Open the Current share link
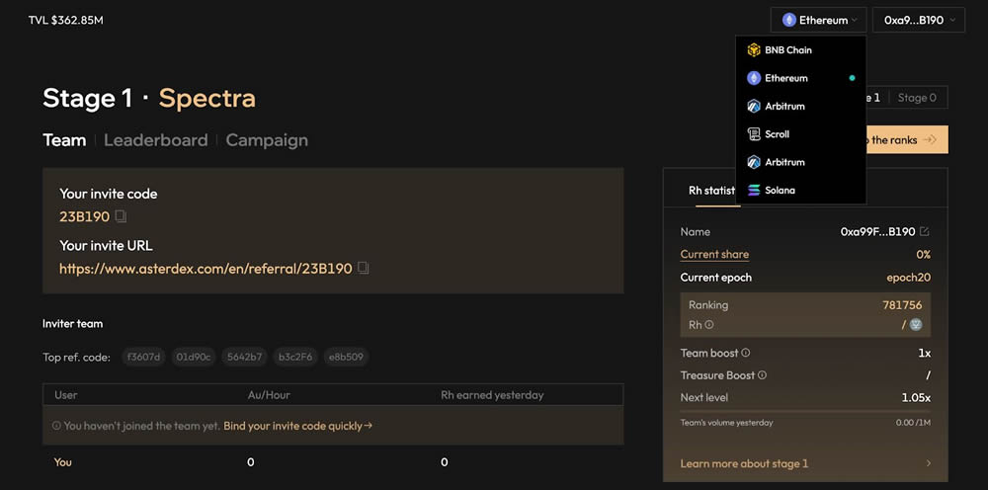Screen dimensions: 988x490 [714, 255]
